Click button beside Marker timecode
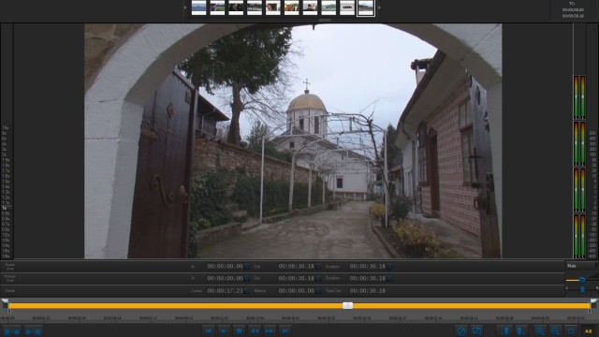This screenshot has width=599, height=337. pyautogui.click(x=318, y=291)
